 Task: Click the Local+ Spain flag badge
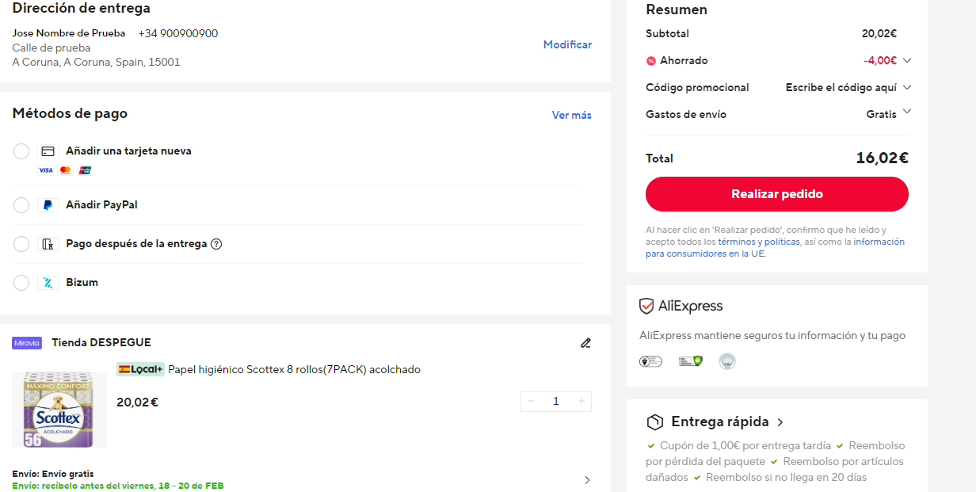coord(140,369)
